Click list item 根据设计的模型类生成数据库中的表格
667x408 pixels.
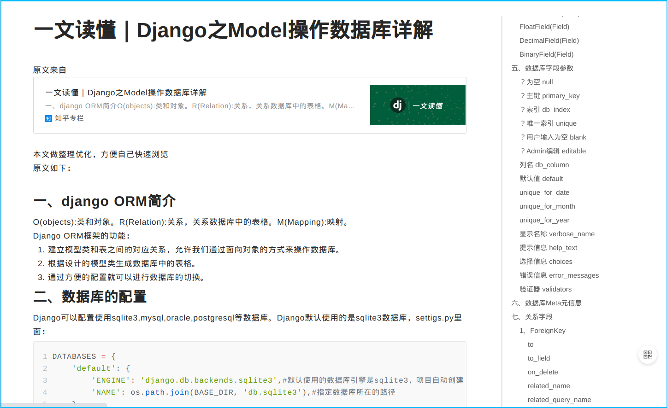point(123,263)
